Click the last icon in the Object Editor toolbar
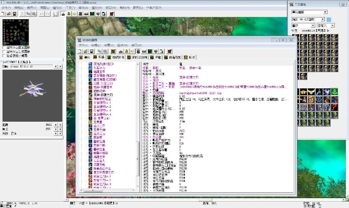Screen dimensions: 349x208 [169, 51]
